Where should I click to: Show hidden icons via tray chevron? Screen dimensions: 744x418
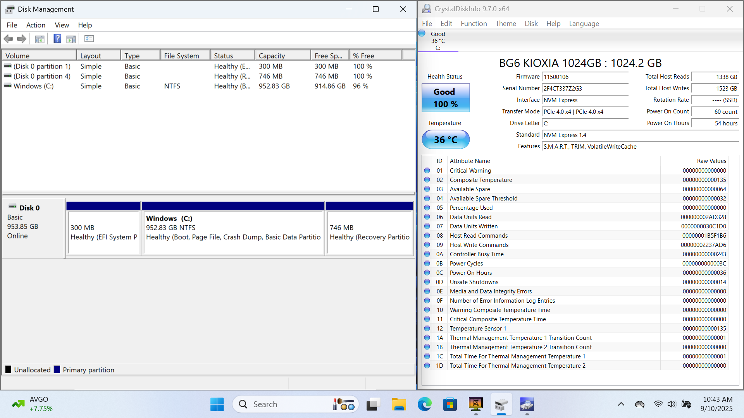(x=621, y=404)
